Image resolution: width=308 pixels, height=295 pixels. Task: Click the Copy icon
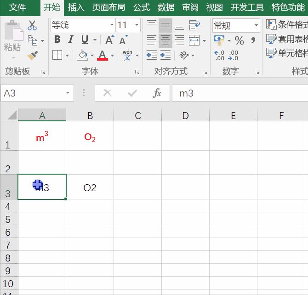(33, 40)
